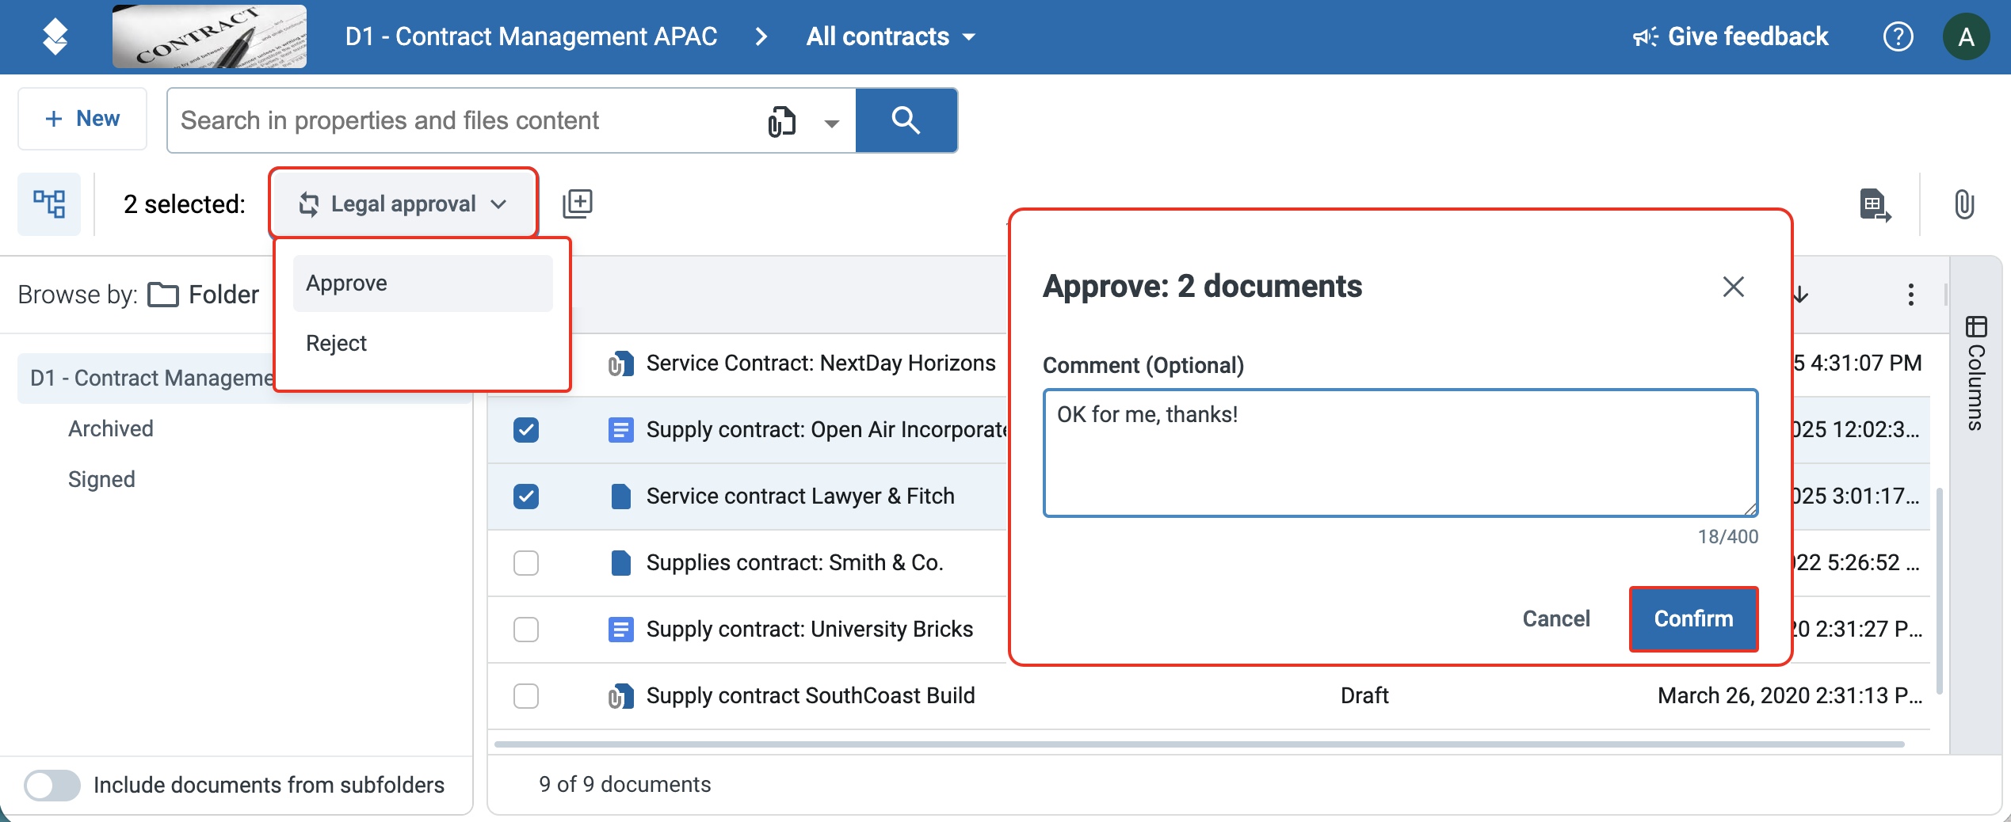
Task: Open the Legal approval workflow dropdown
Action: pos(403,204)
